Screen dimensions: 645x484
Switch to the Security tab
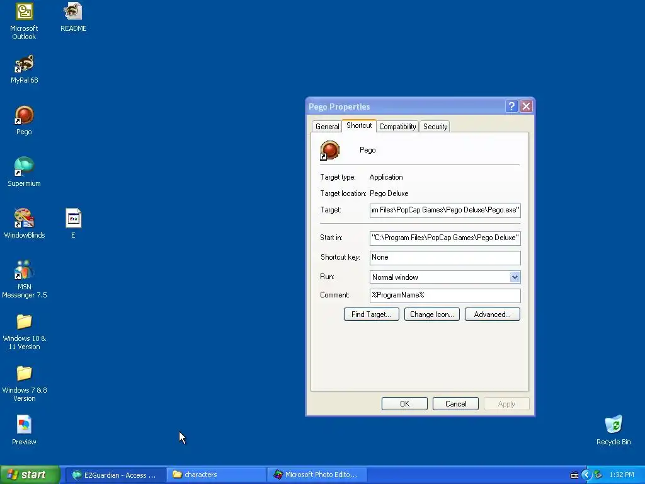tap(435, 126)
